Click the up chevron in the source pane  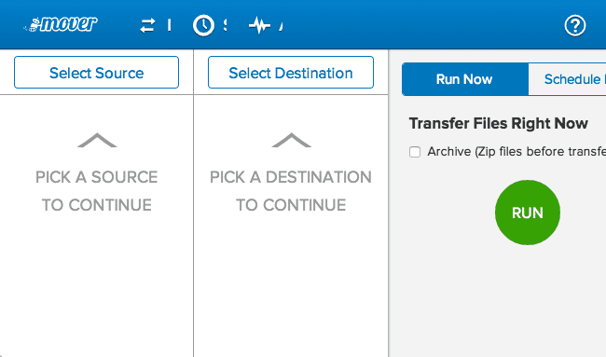coord(97,140)
